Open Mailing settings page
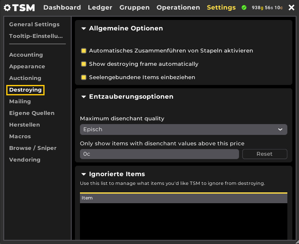Viewport: 299px width, 244px height. (x=20, y=102)
